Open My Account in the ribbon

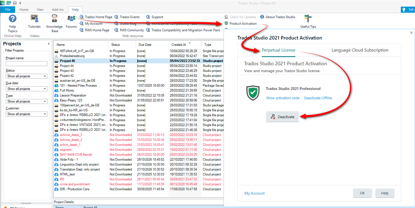[x=91, y=23]
